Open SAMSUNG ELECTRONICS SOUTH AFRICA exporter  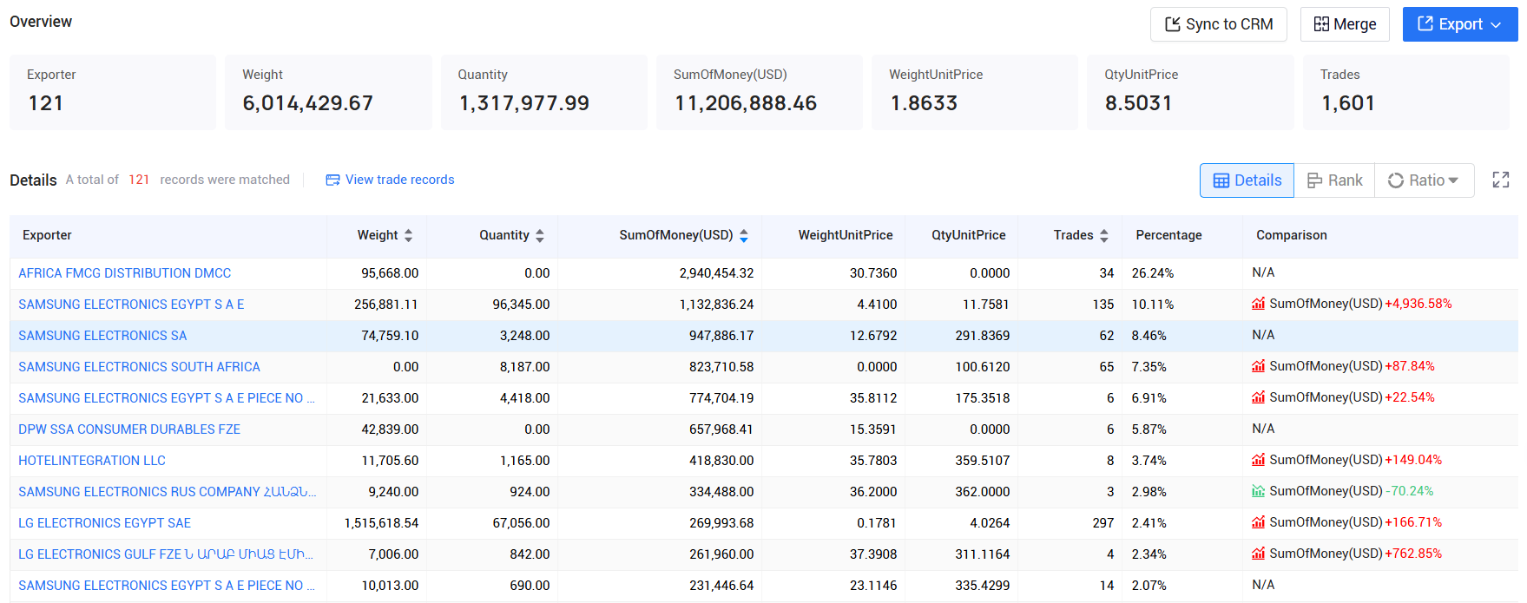[x=139, y=367]
